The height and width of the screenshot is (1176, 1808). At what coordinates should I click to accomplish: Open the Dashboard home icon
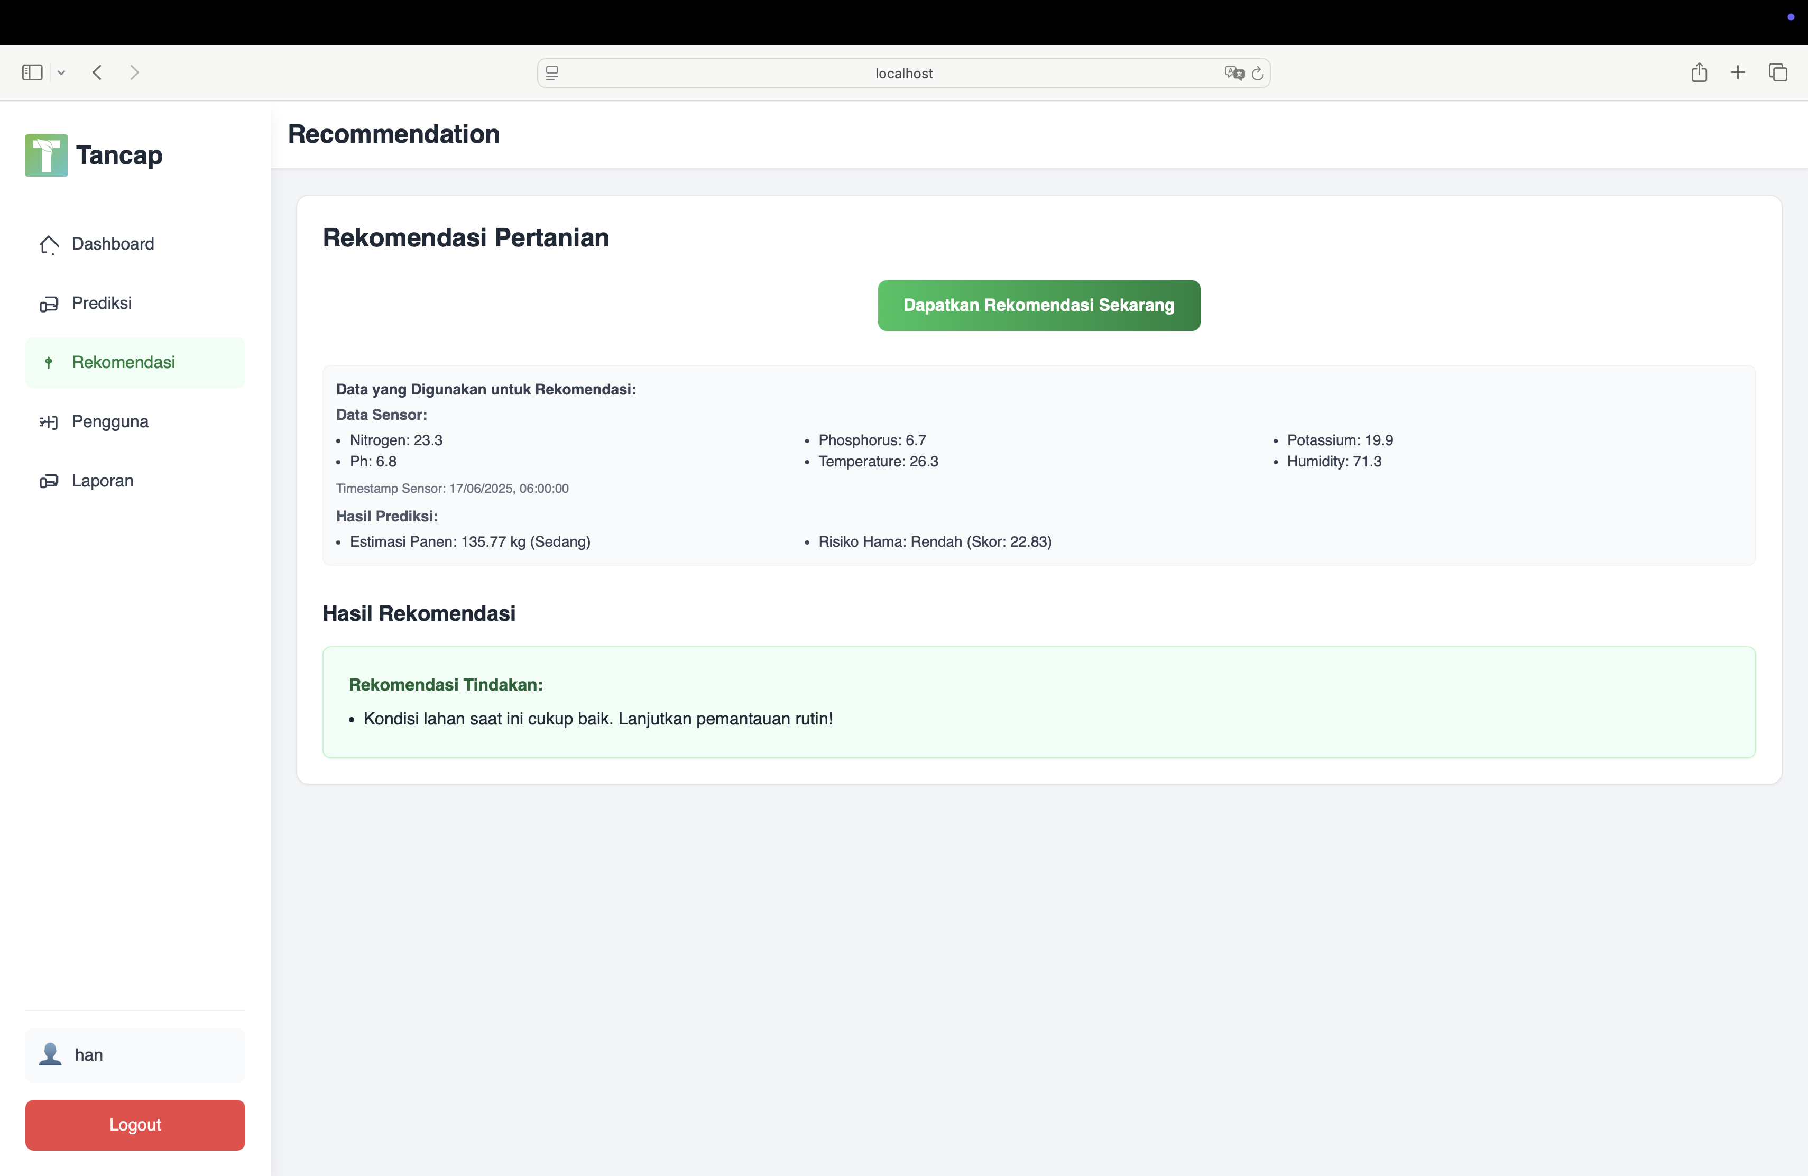(49, 245)
